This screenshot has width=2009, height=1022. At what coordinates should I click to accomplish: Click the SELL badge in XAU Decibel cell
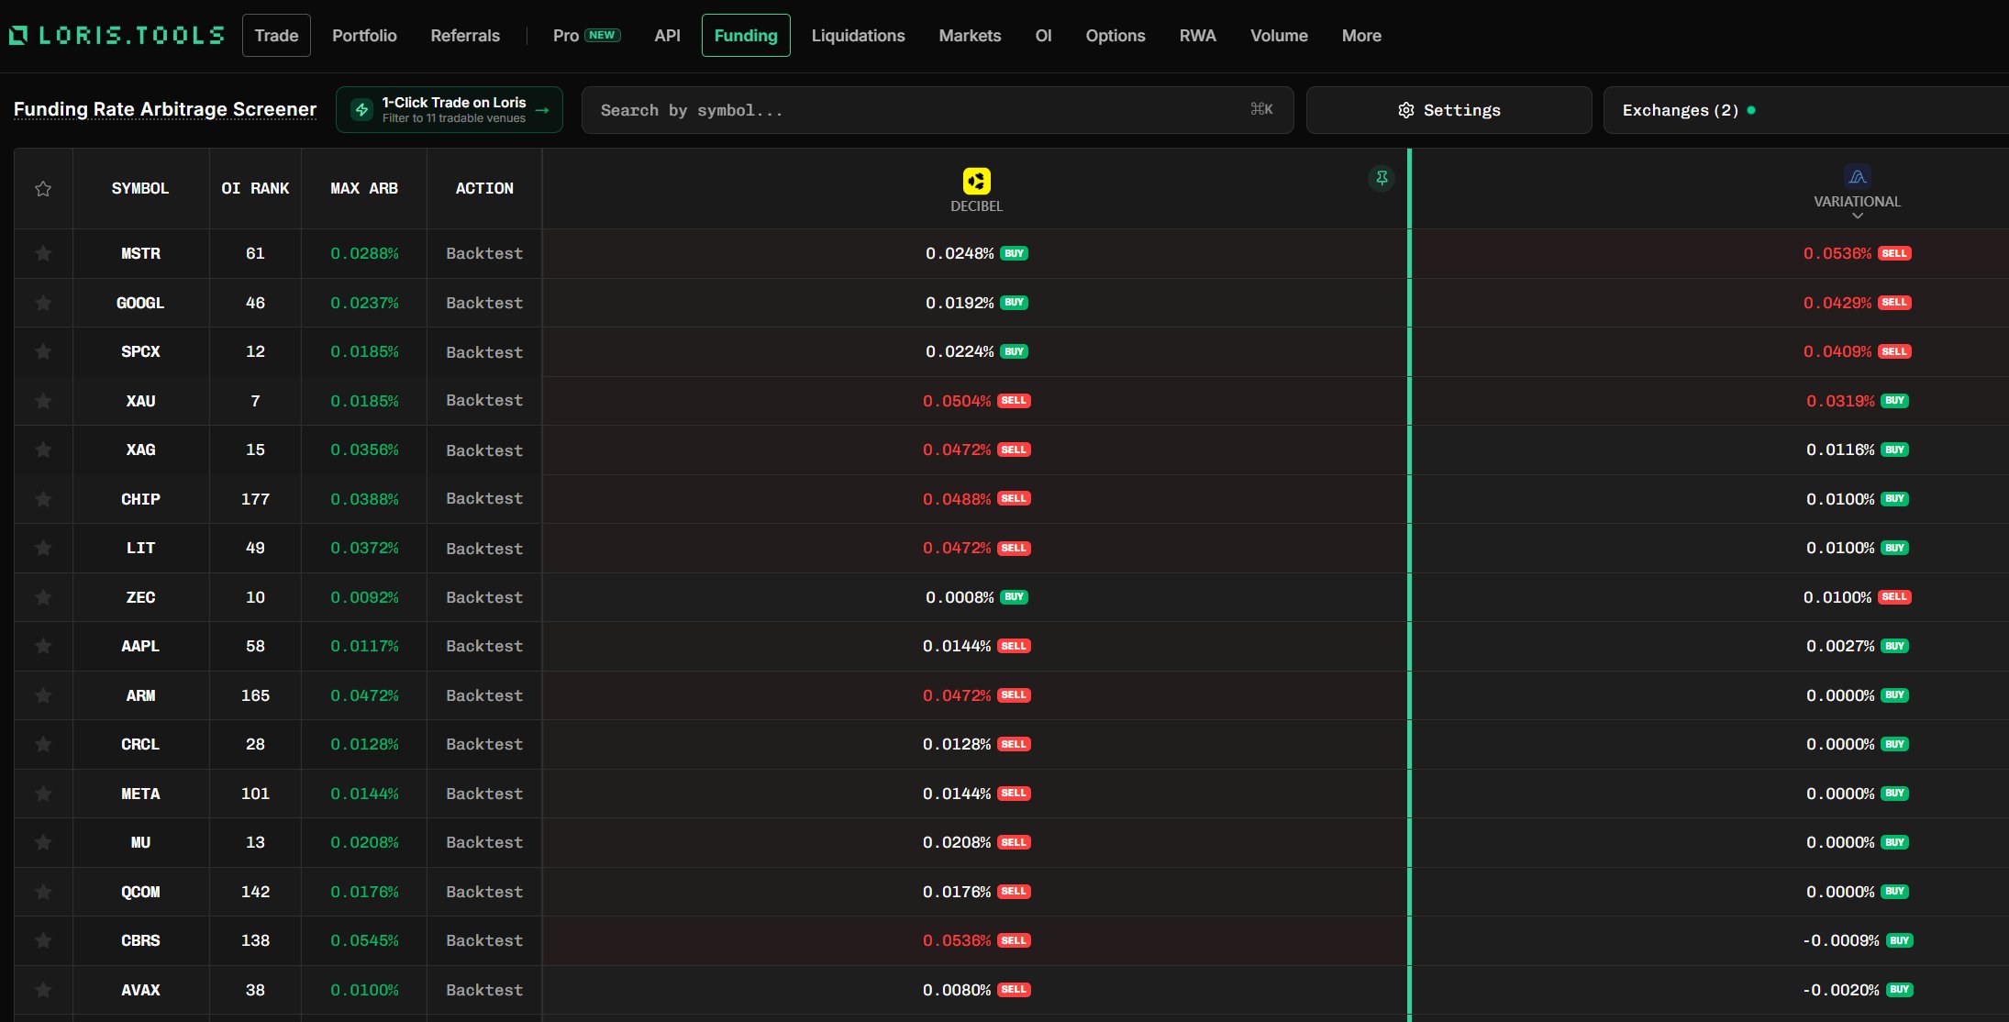coord(1014,401)
